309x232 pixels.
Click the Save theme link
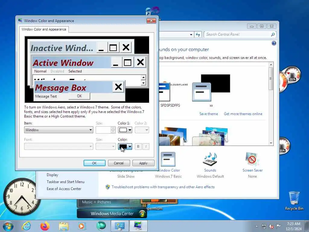pos(209,114)
